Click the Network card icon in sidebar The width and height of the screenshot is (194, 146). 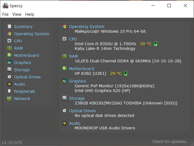coord(9,98)
